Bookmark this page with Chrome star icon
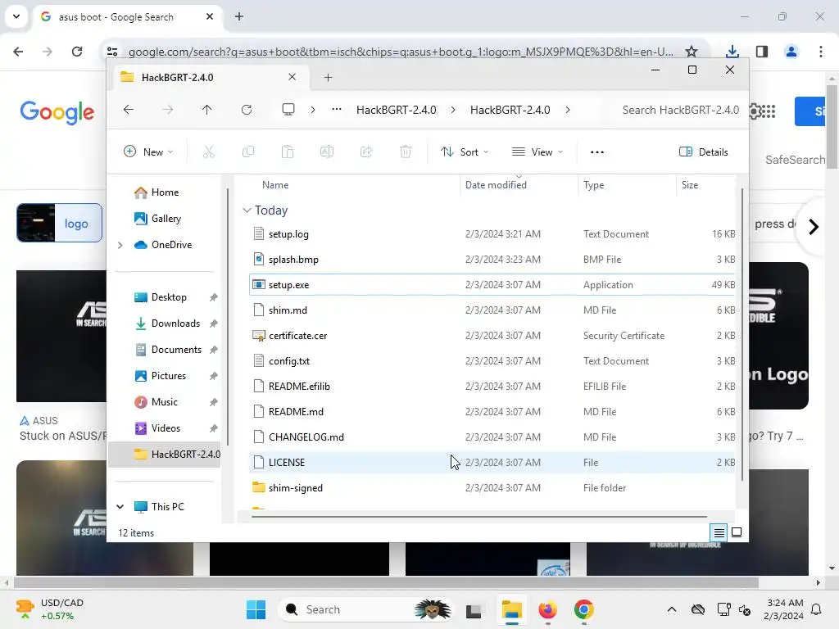The image size is (839, 629). pos(692,52)
